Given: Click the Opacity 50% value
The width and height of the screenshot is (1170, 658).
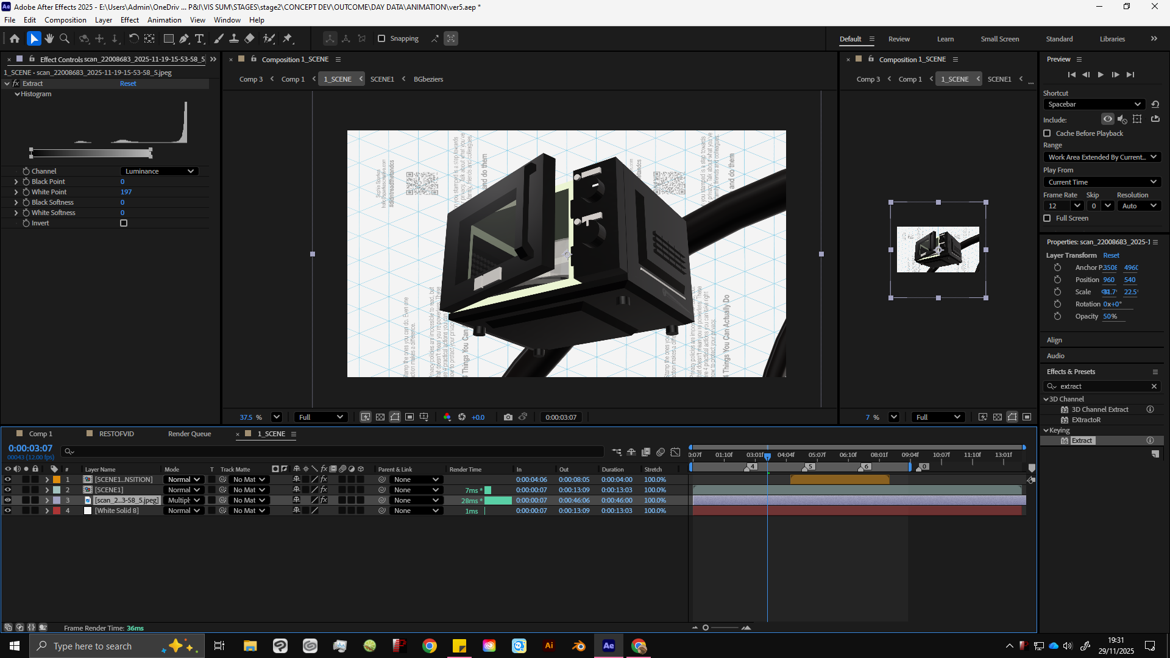Looking at the screenshot, I should pos(1110,316).
